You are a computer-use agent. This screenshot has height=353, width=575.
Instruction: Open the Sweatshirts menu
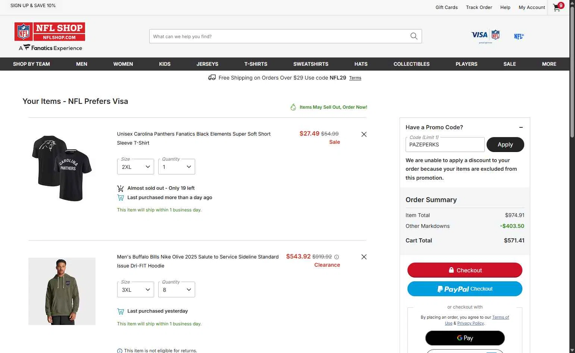click(x=311, y=64)
